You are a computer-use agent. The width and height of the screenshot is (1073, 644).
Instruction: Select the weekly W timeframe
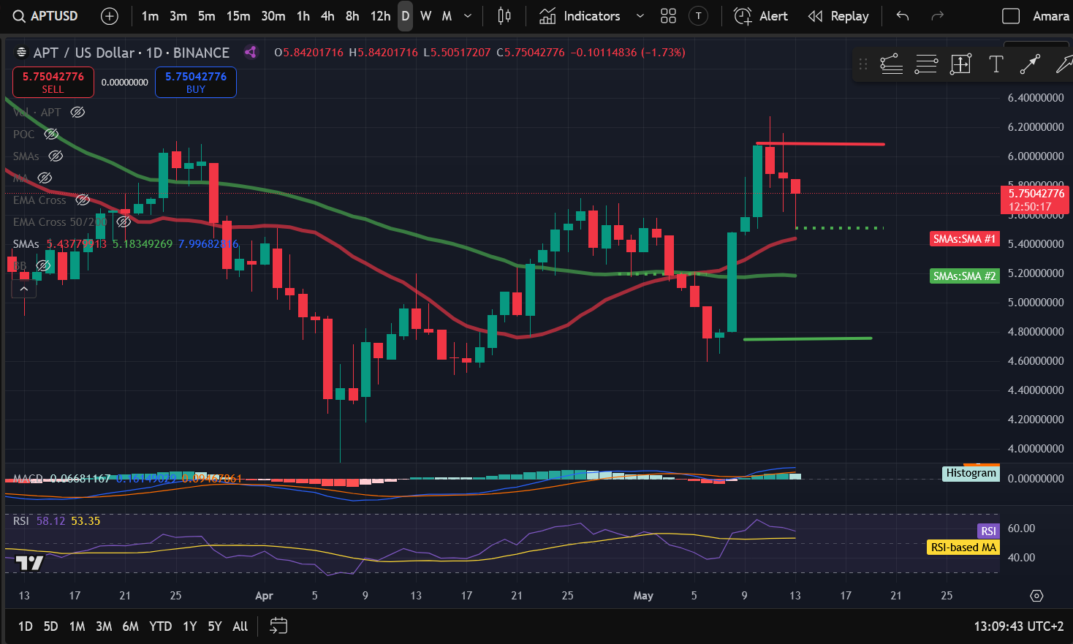pos(426,16)
